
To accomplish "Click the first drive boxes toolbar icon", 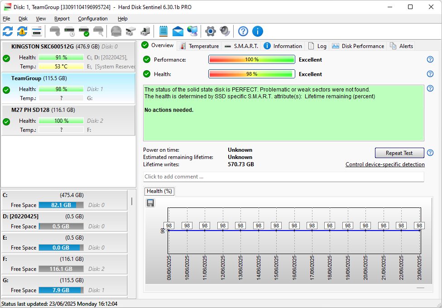I will (x=130, y=31).
